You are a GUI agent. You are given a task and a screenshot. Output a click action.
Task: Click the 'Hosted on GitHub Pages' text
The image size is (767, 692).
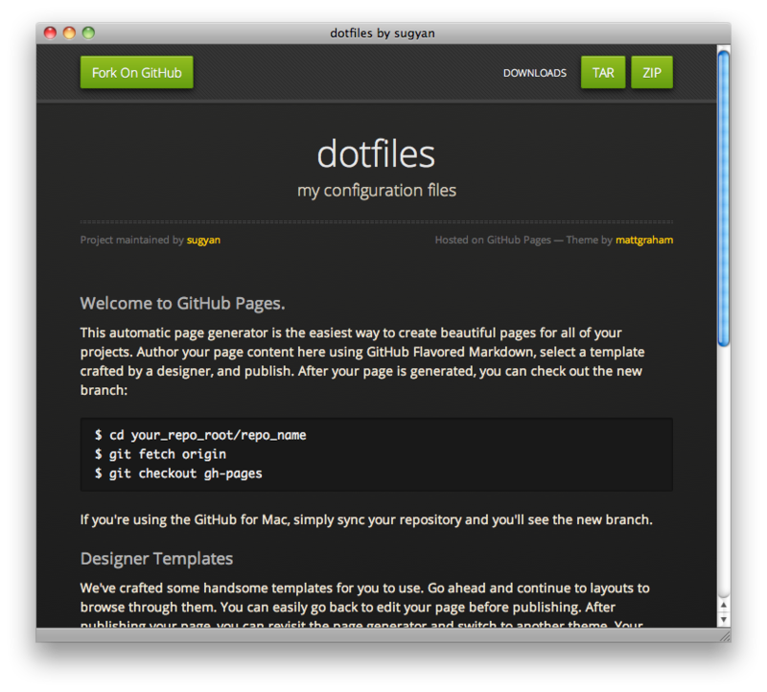coord(493,241)
